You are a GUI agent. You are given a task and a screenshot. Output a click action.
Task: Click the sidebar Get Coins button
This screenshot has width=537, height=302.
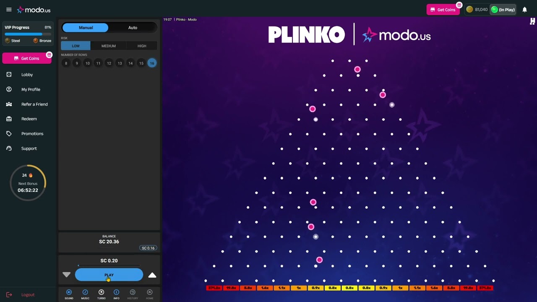pyautogui.click(x=27, y=58)
